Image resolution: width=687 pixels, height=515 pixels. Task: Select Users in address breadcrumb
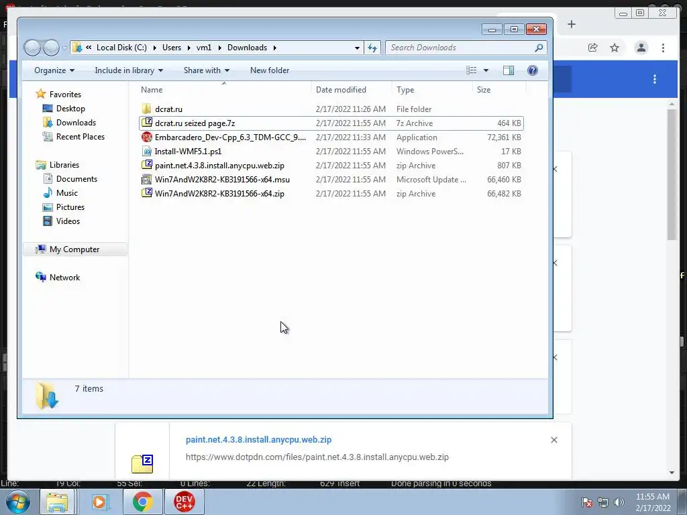pos(172,48)
